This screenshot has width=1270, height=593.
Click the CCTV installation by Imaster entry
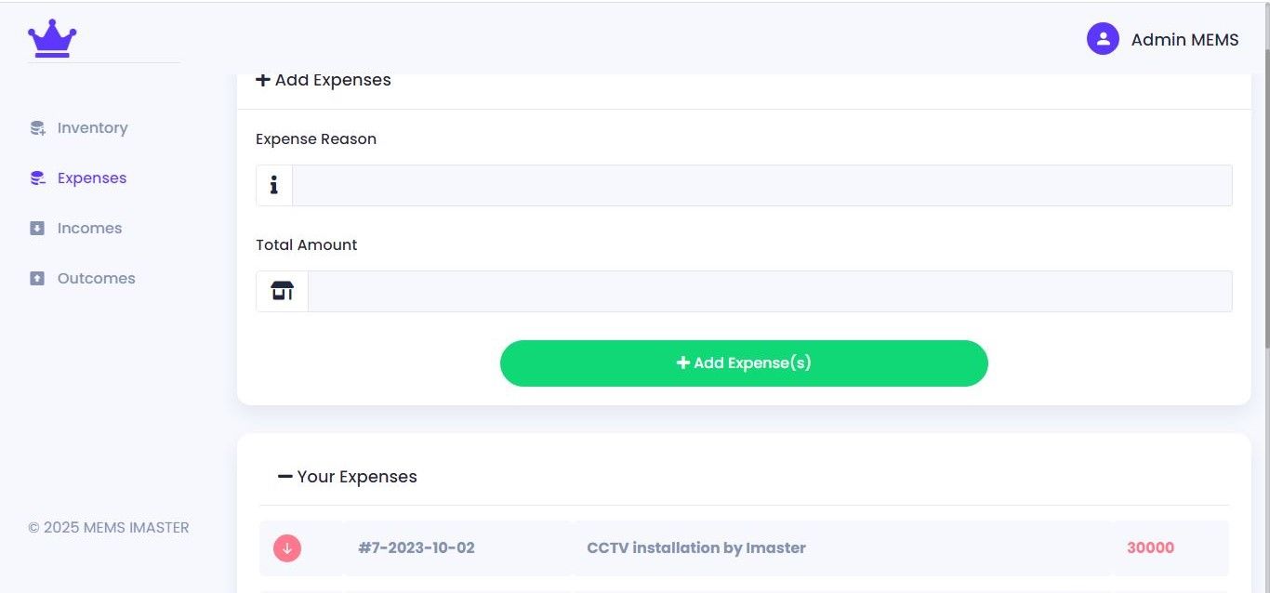point(695,548)
